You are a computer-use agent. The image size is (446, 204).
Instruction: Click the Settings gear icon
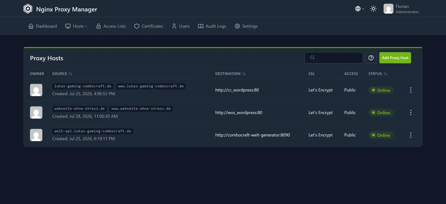click(237, 26)
